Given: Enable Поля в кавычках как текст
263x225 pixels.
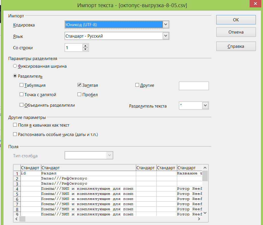Looking at the screenshot, I should 15,125.
